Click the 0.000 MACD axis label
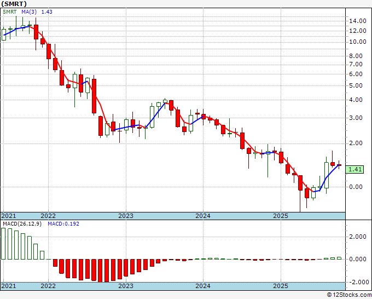The width and height of the screenshot is (372, 299). [x=358, y=259]
